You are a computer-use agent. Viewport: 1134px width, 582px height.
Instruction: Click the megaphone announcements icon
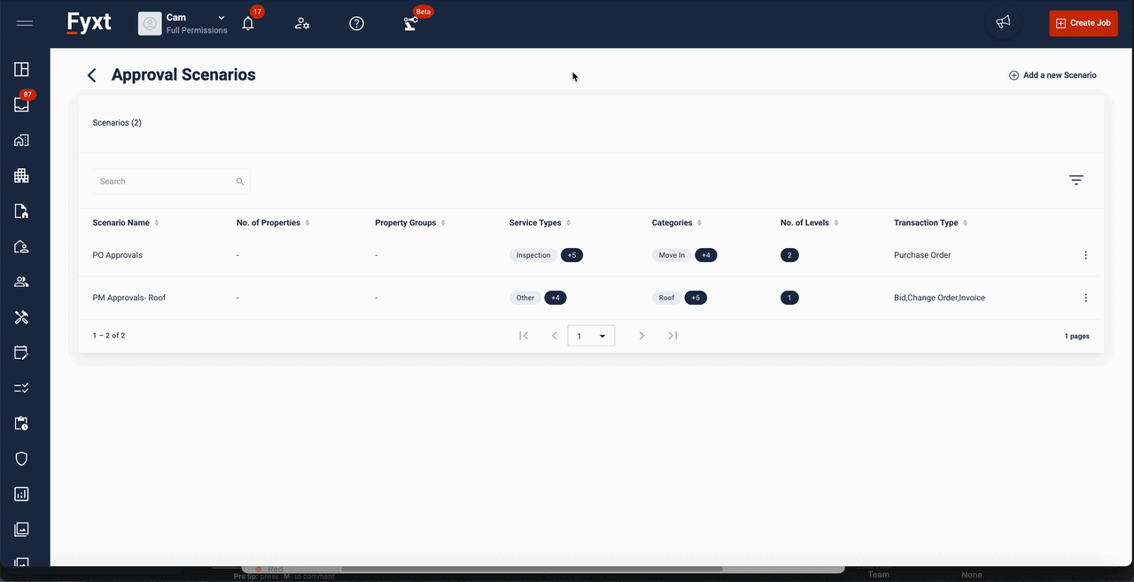(1003, 22)
